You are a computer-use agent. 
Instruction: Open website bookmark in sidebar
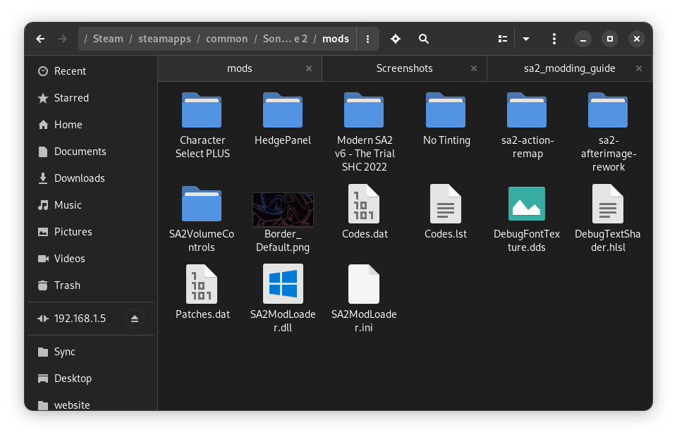pyautogui.click(x=91, y=405)
